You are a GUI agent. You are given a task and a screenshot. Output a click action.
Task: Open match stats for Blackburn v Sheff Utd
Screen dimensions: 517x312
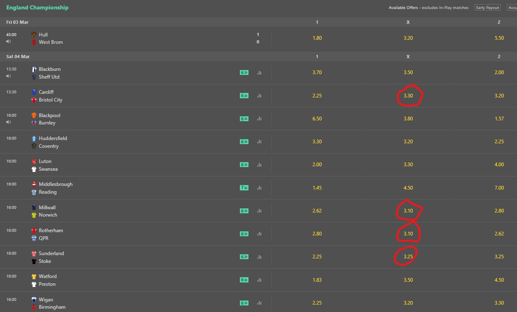coord(259,73)
